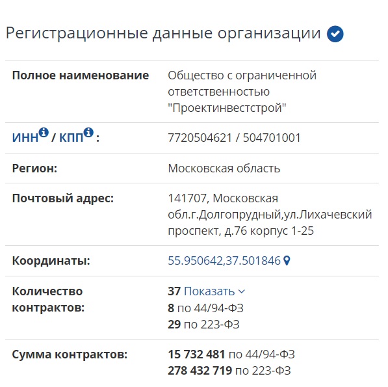Click the organization name Проектинвестстрой

tap(227, 108)
